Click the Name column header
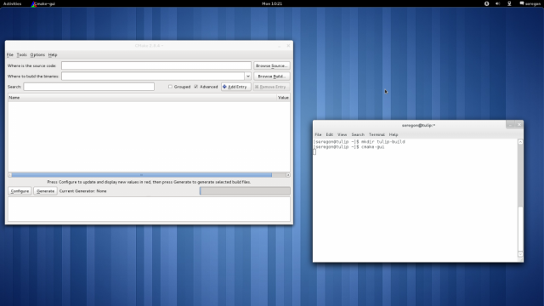Screen dimensions: 544x306 point(142,98)
